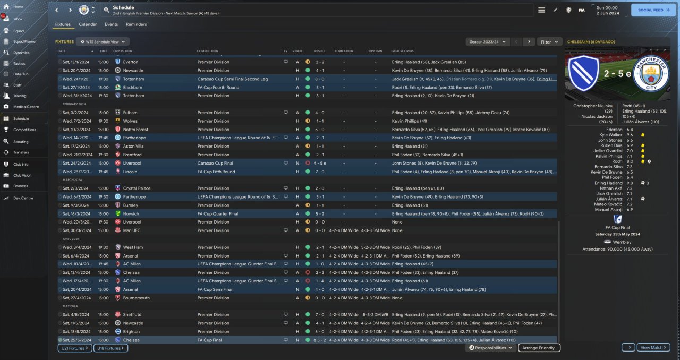The width and height of the screenshot is (680, 360).
Task: Switch to the Calendar tab
Action: click(88, 24)
